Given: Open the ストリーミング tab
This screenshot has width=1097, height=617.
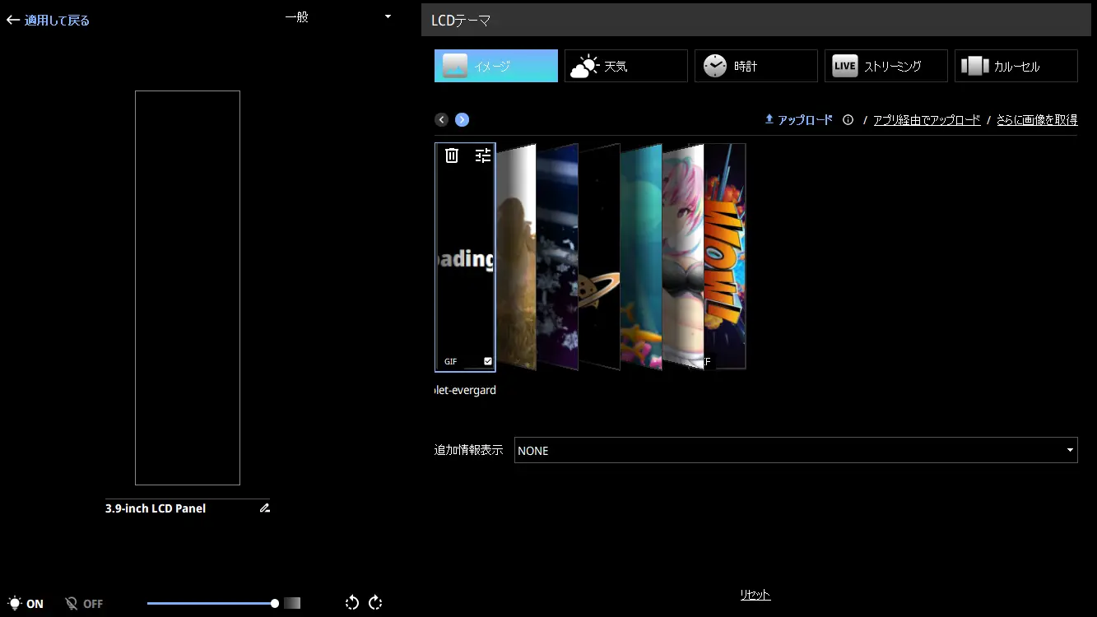Looking at the screenshot, I should (886, 66).
